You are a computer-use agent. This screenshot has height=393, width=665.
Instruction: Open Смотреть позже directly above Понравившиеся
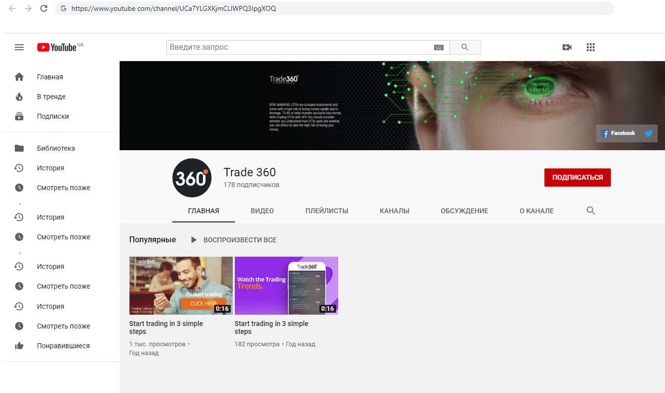click(x=63, y=326)
